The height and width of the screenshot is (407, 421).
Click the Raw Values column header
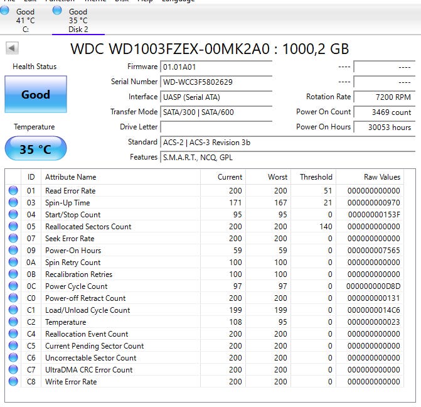[x=381, y=177]
